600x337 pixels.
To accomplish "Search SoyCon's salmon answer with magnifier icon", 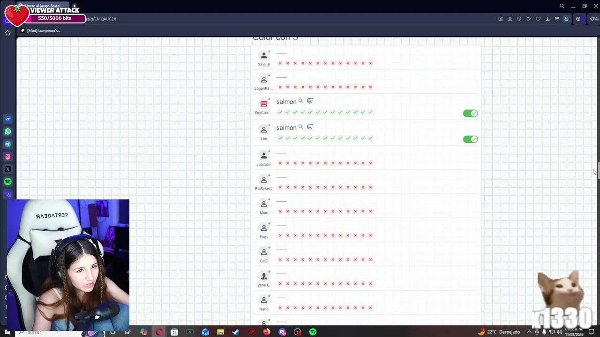I will point(301,101).
